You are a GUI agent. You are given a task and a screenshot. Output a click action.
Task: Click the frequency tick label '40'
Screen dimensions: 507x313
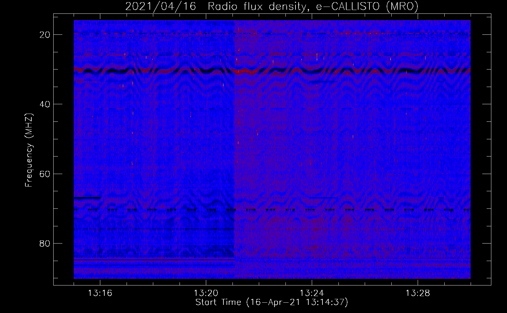(x=45, y=104)
